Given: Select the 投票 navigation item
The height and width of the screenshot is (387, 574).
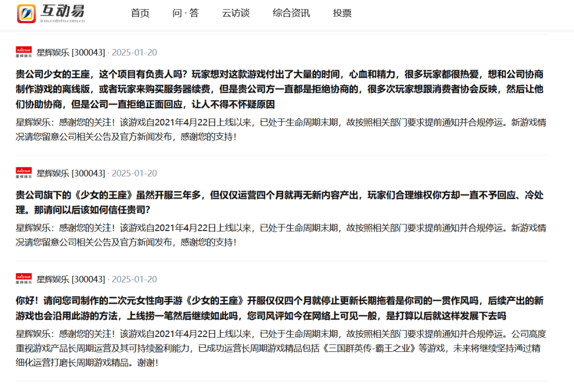Looking at the screenshot, I should coord(342,13).
